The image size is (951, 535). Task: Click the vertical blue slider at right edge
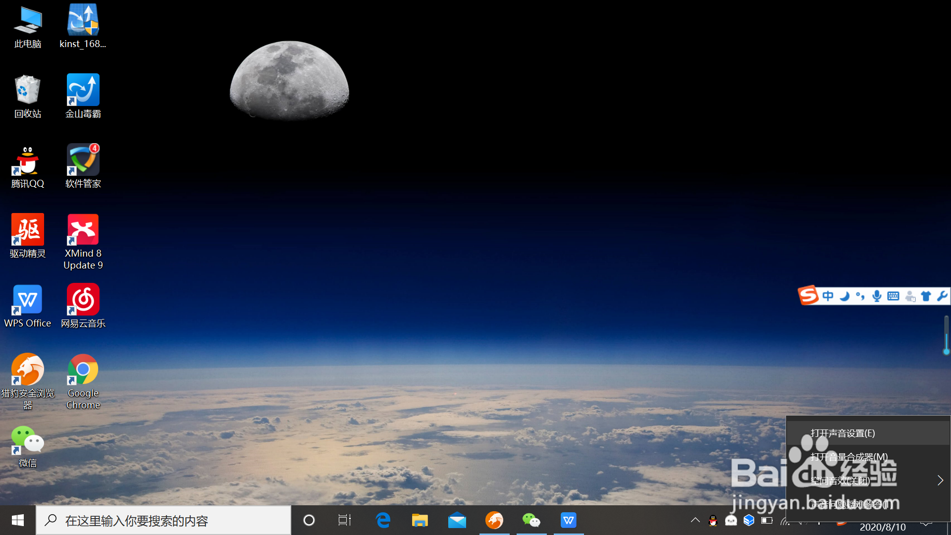click(x=946, y=335)
